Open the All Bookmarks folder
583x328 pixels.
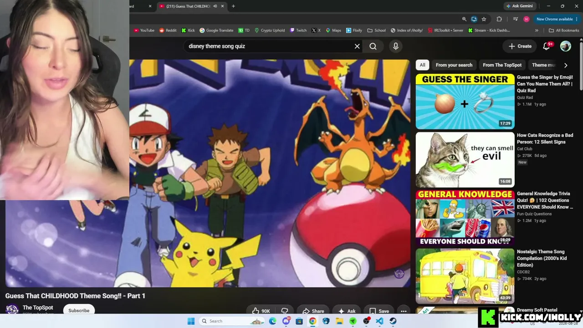click(564, 31)
